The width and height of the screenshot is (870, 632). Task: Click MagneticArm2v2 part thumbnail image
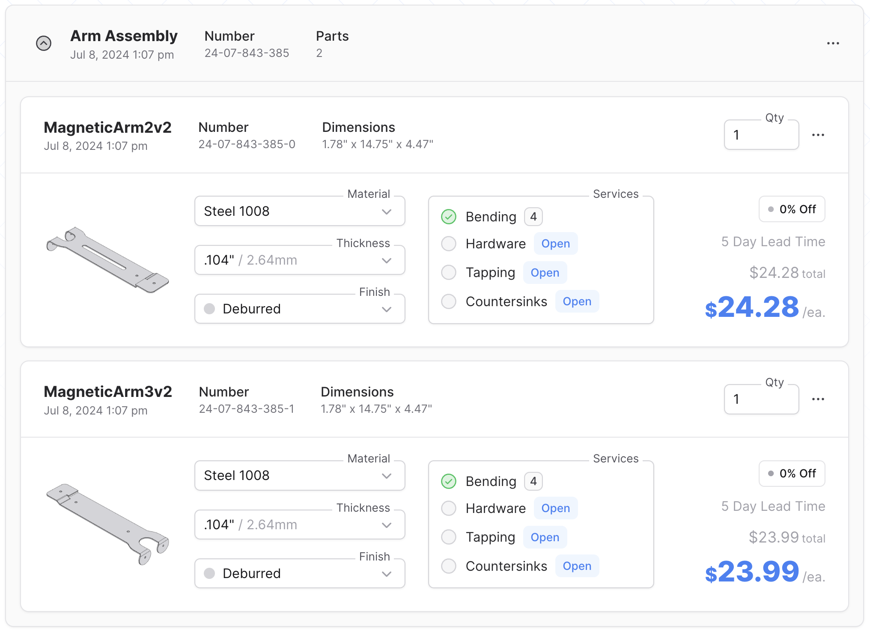[107, 260]
